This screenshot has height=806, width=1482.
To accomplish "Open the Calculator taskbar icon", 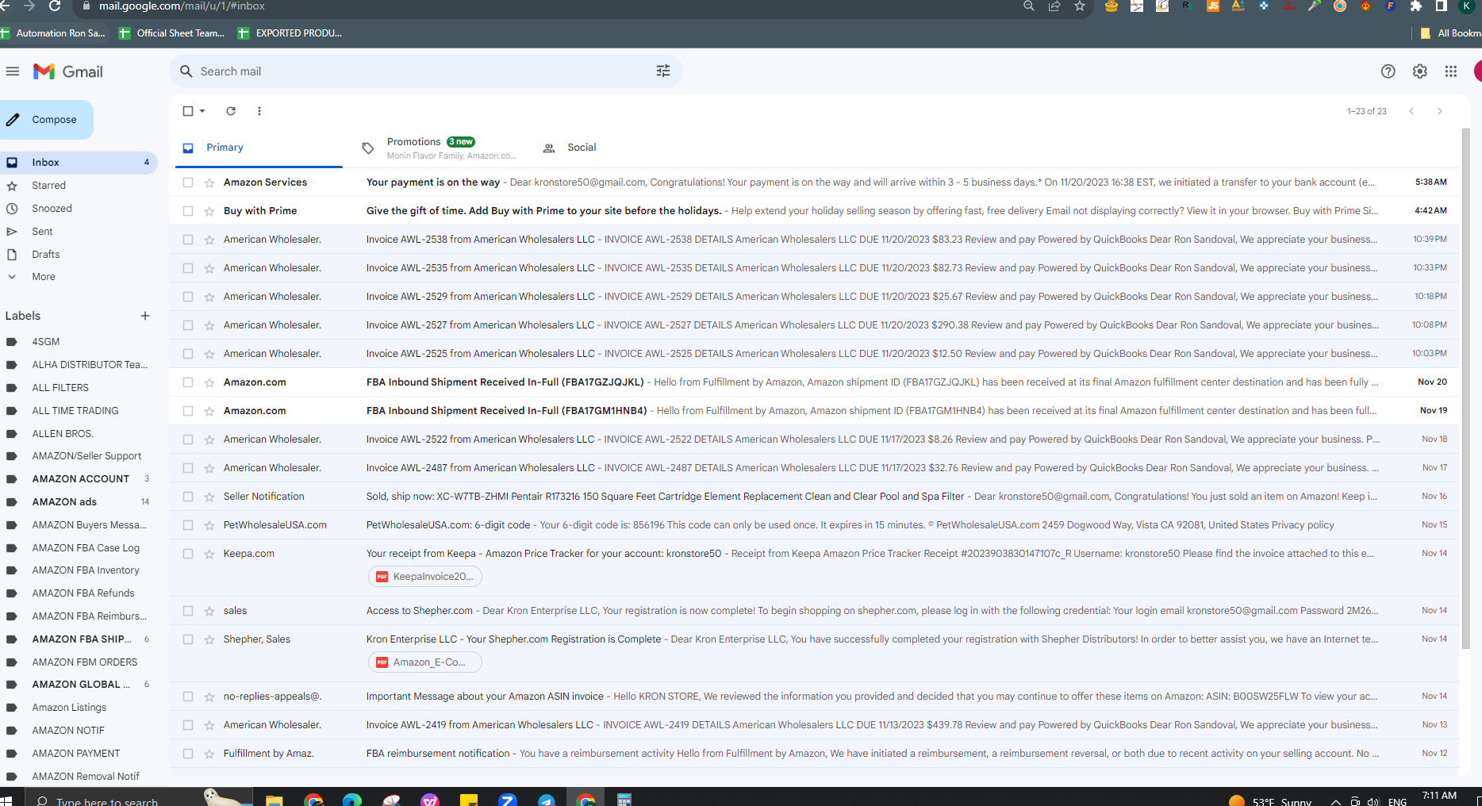I will pos(624,800).
